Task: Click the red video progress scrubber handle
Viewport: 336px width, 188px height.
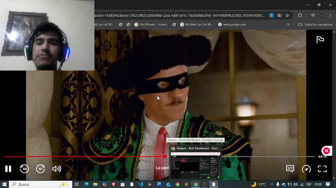Action: [166, 156]
